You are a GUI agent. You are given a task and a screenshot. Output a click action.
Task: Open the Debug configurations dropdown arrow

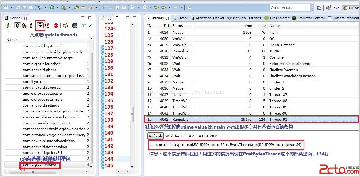click(x=45, y=7)
